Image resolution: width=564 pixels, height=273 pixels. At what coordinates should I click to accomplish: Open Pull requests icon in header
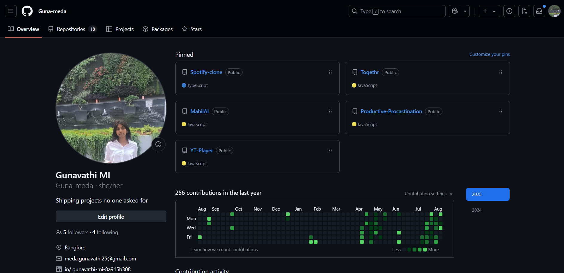coord(524,11)
